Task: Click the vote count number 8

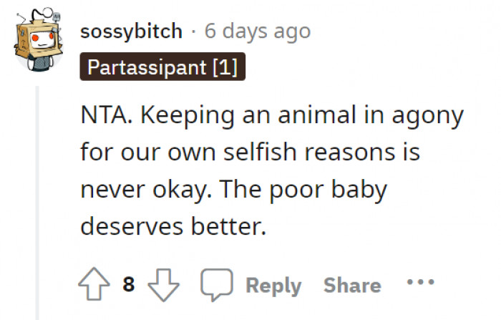Action: [x=129, y=285]
